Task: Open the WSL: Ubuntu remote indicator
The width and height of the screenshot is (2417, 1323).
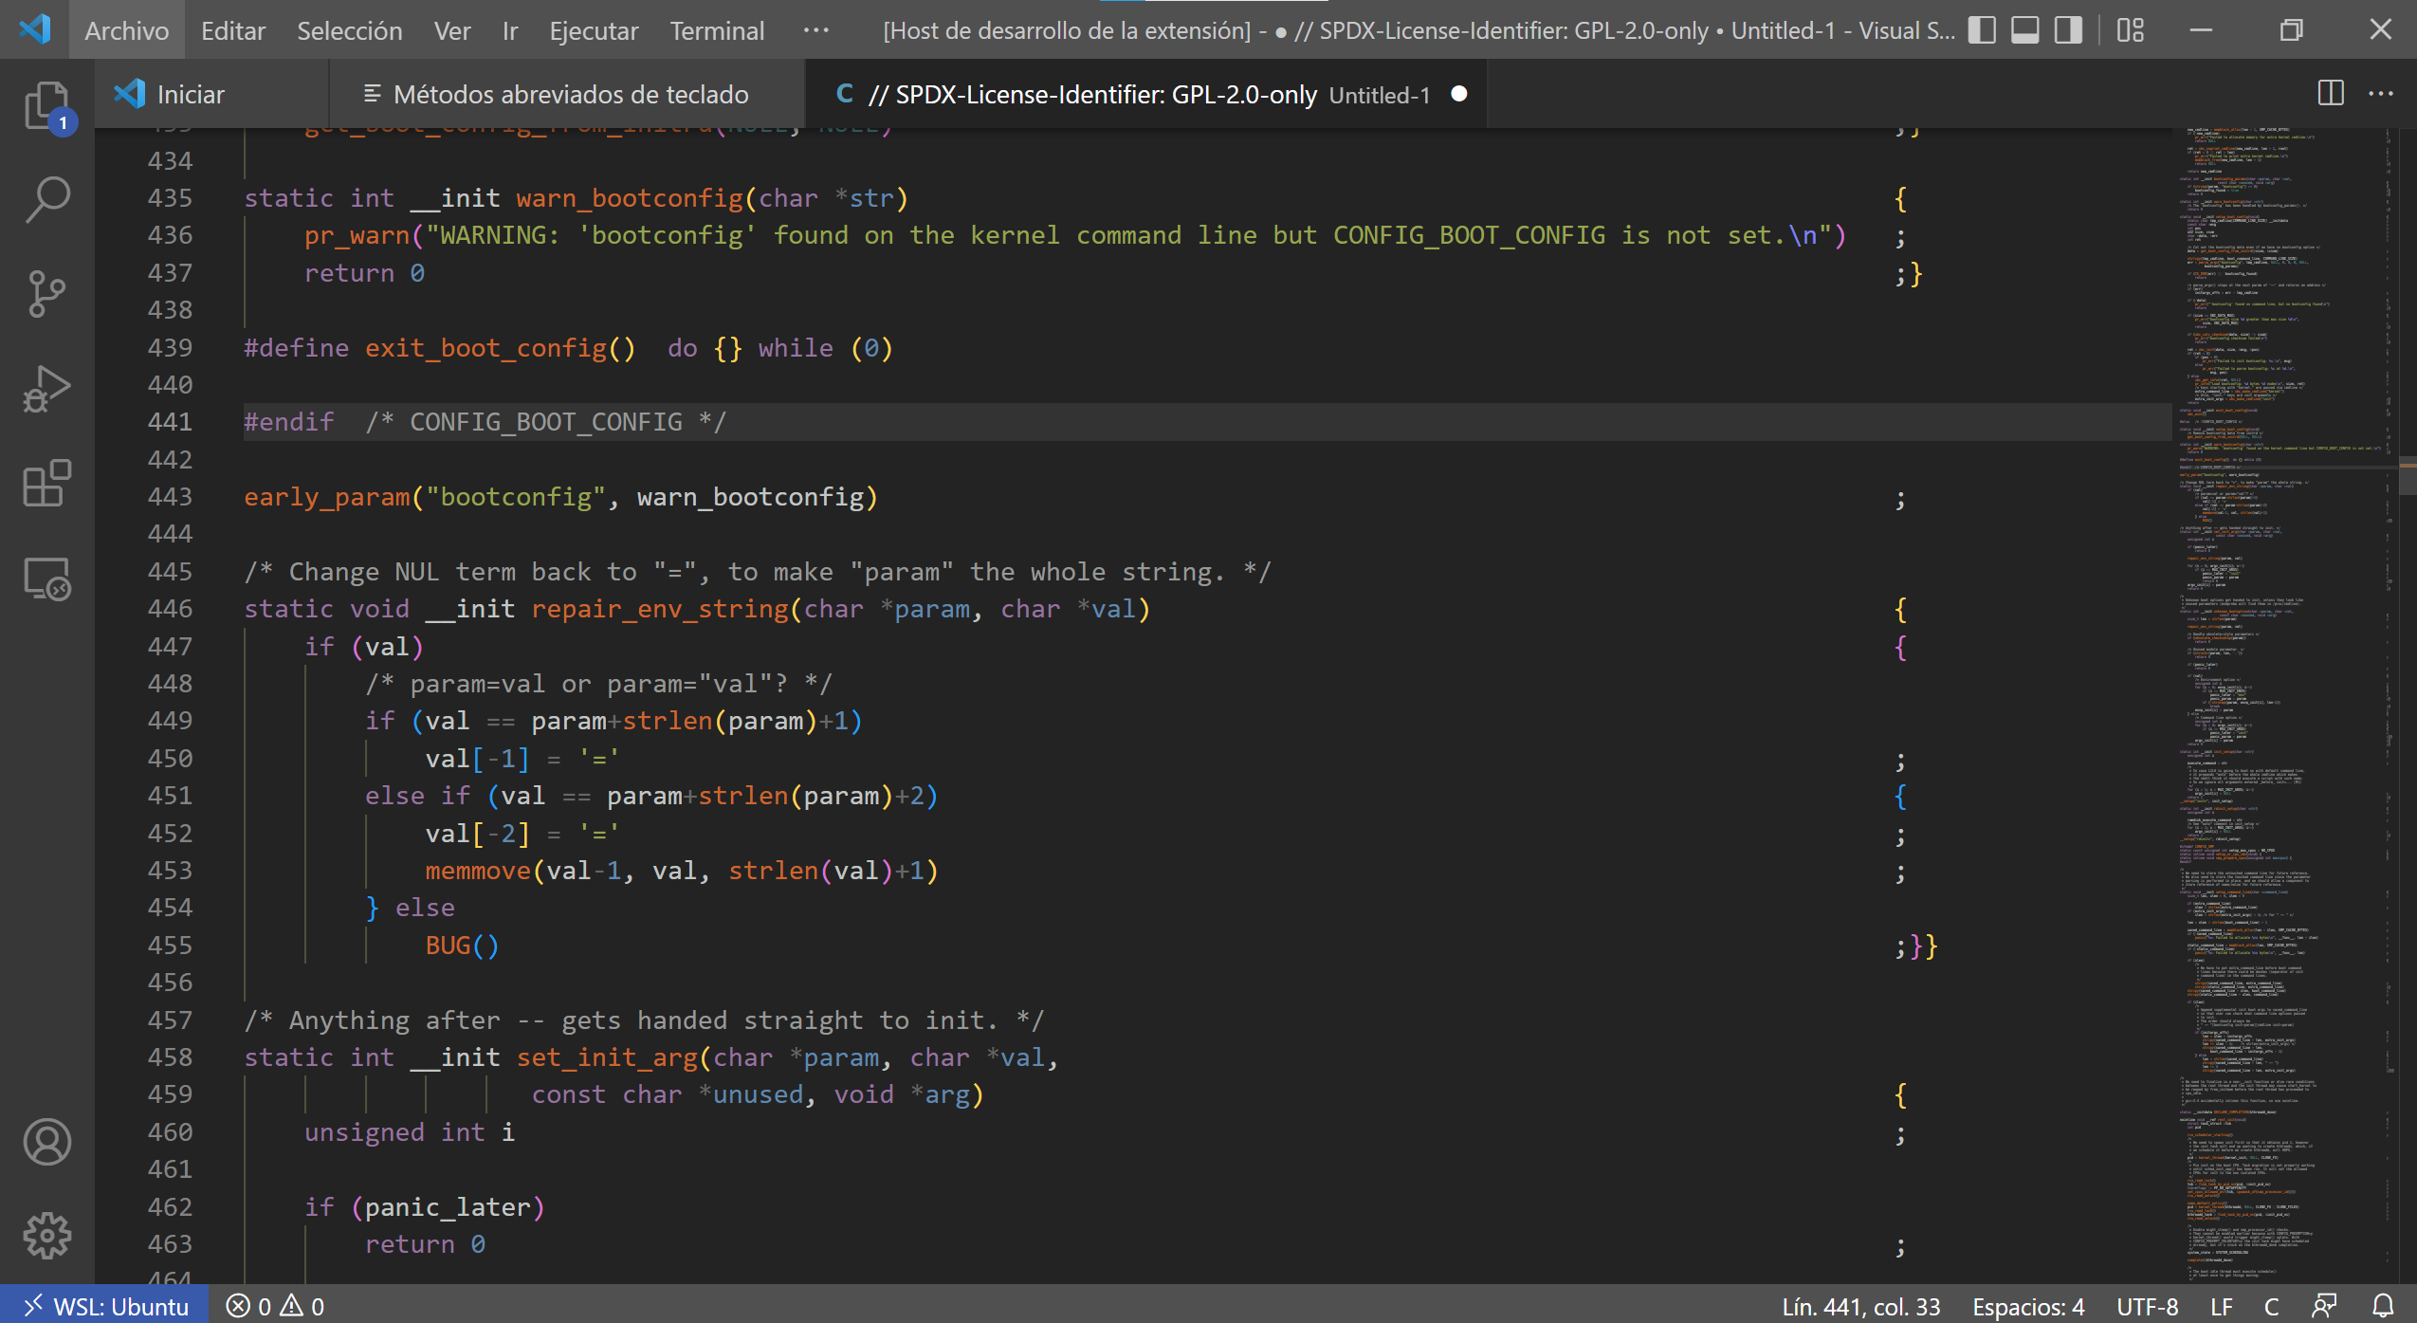Action: pos(104,1306)
